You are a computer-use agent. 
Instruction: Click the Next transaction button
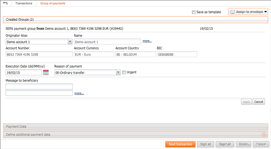pyautogui.click(x=180, y=144)
